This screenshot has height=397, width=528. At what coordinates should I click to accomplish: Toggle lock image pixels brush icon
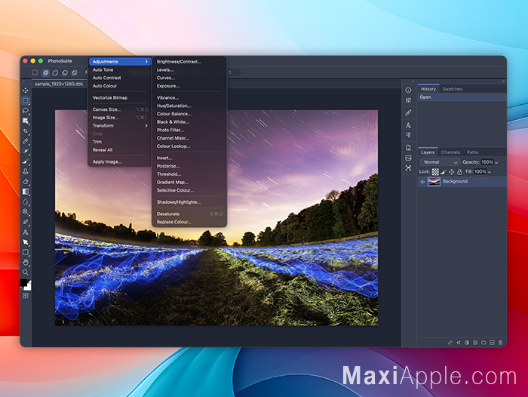click(444, 172)
